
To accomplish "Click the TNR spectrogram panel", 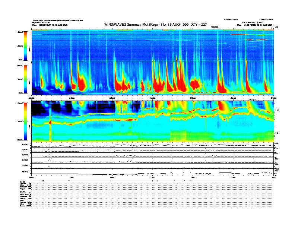I will (x=153, y=121).
